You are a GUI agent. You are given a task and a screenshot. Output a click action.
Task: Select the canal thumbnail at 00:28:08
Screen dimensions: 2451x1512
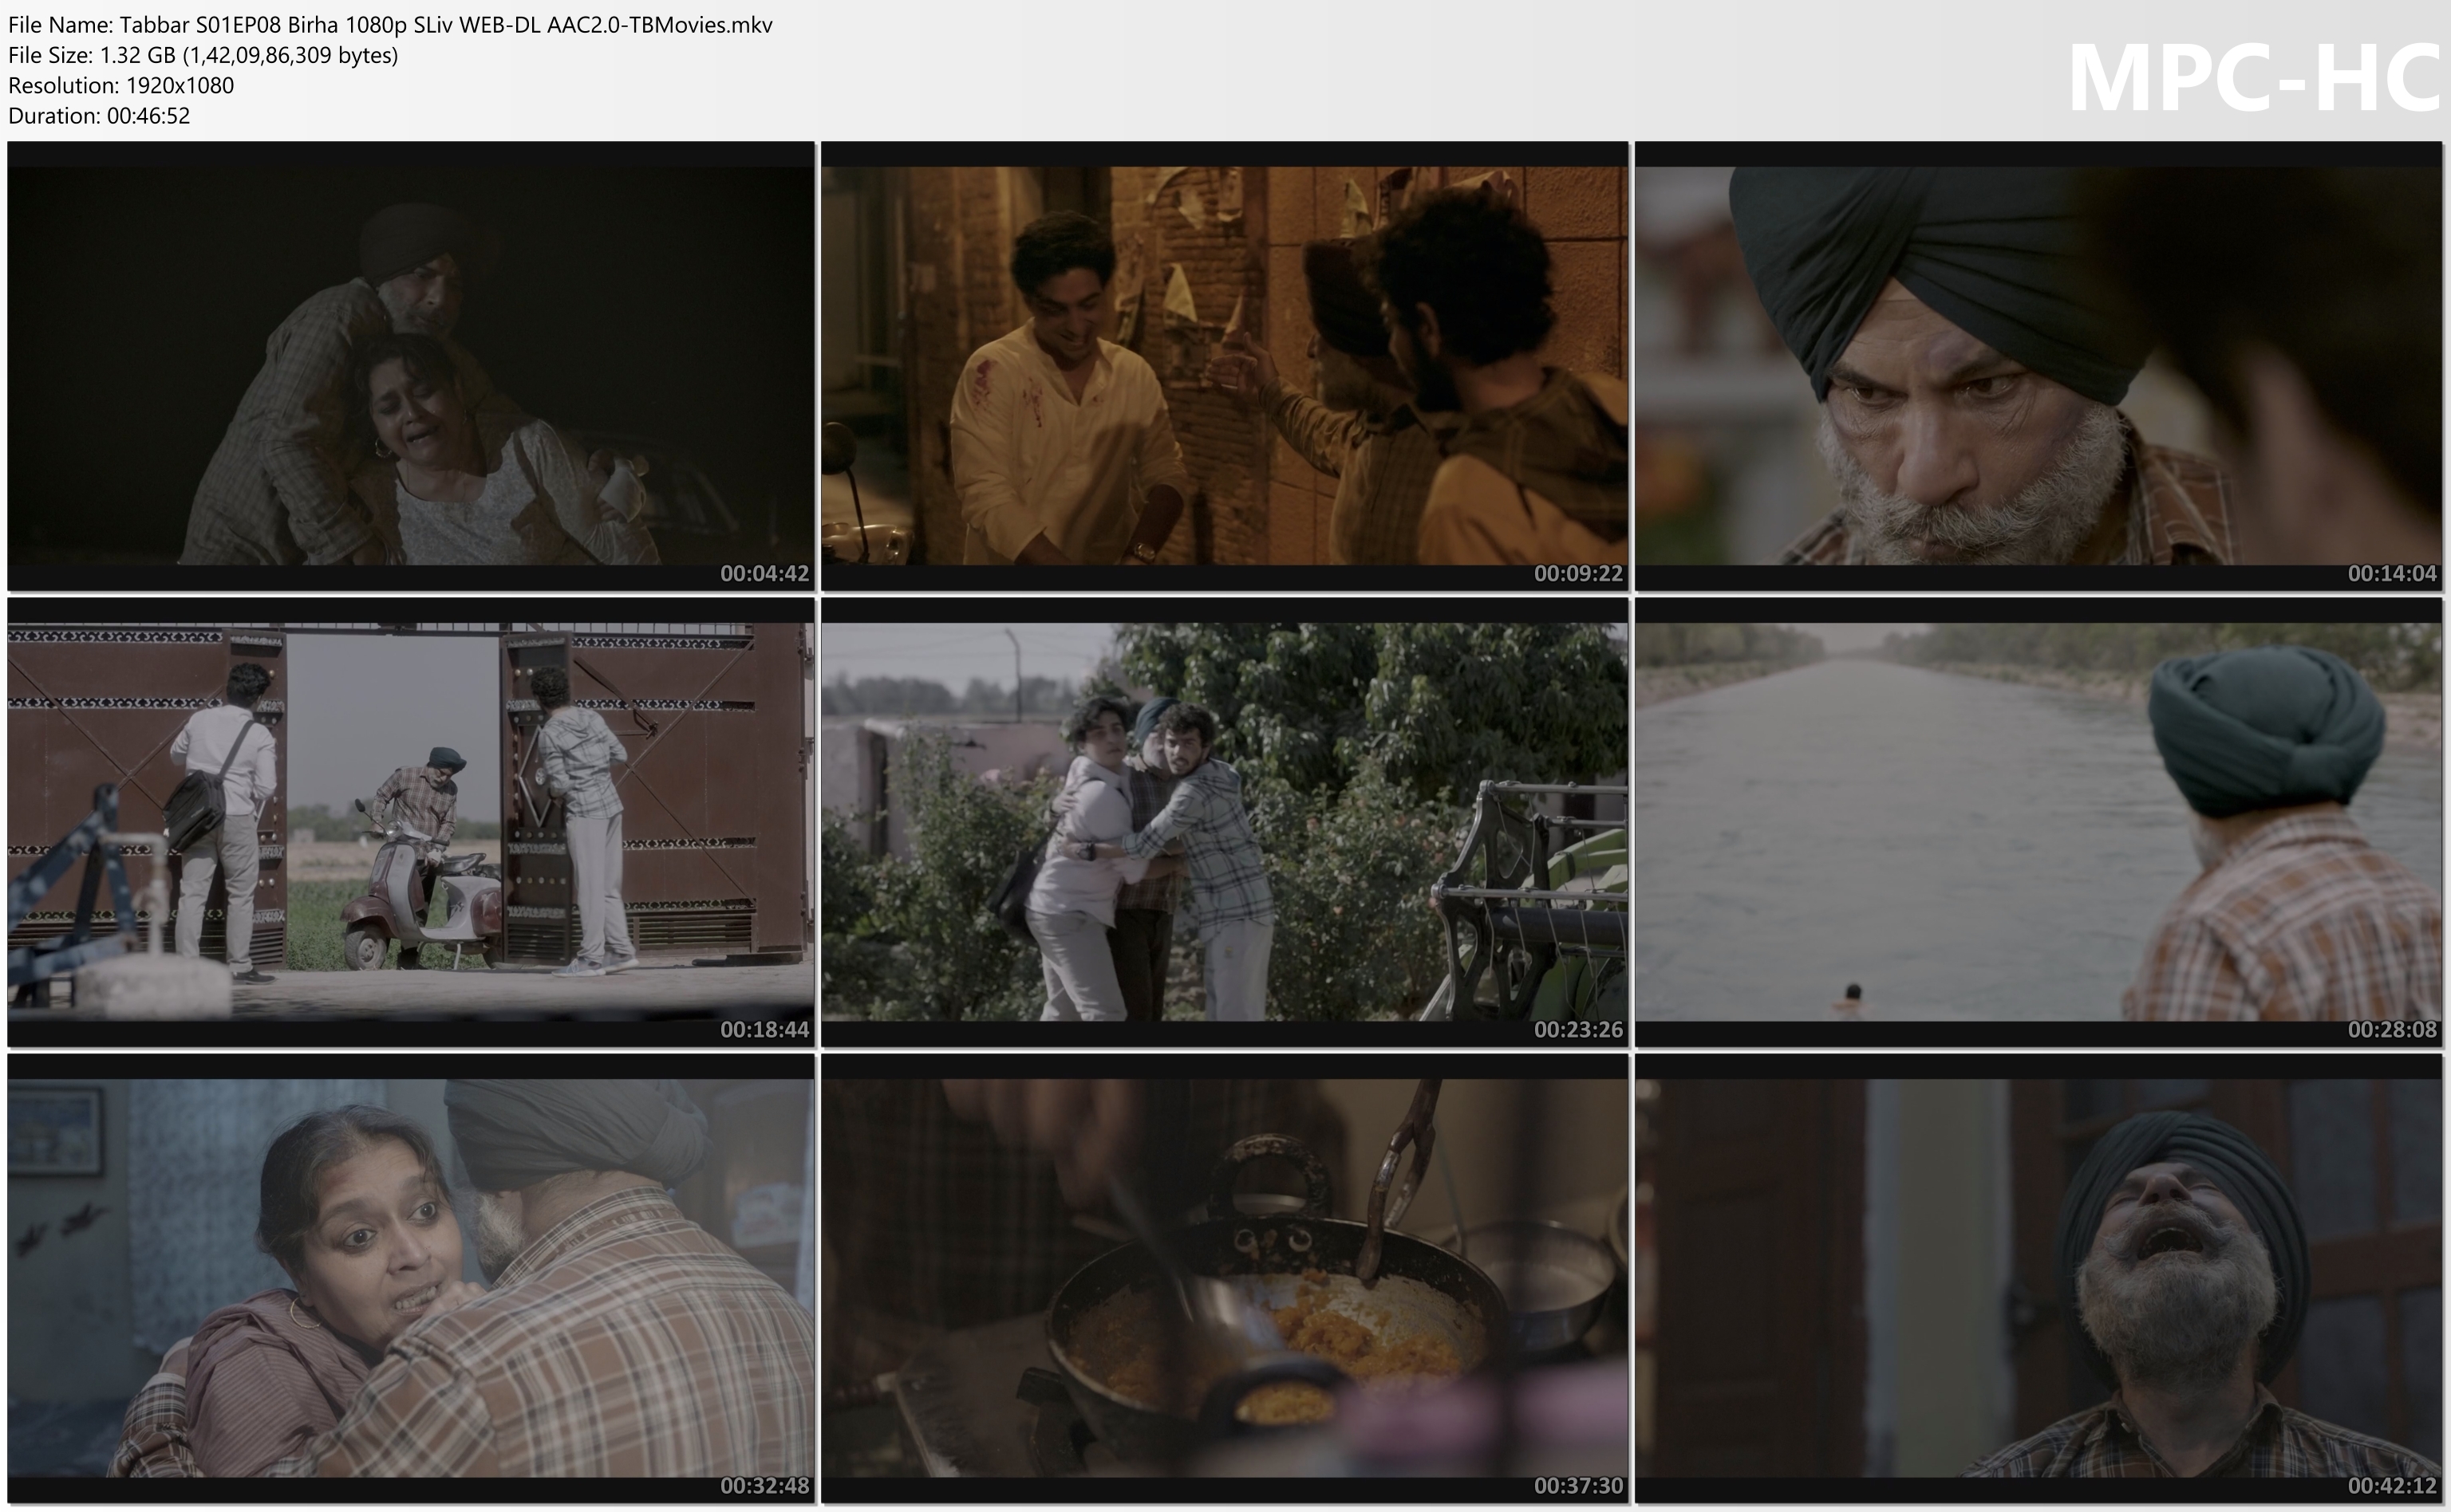pyautogui.click(x=2038, y=822)
